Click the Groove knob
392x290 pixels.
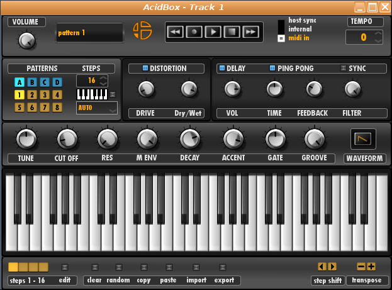[x=314, y=139]
